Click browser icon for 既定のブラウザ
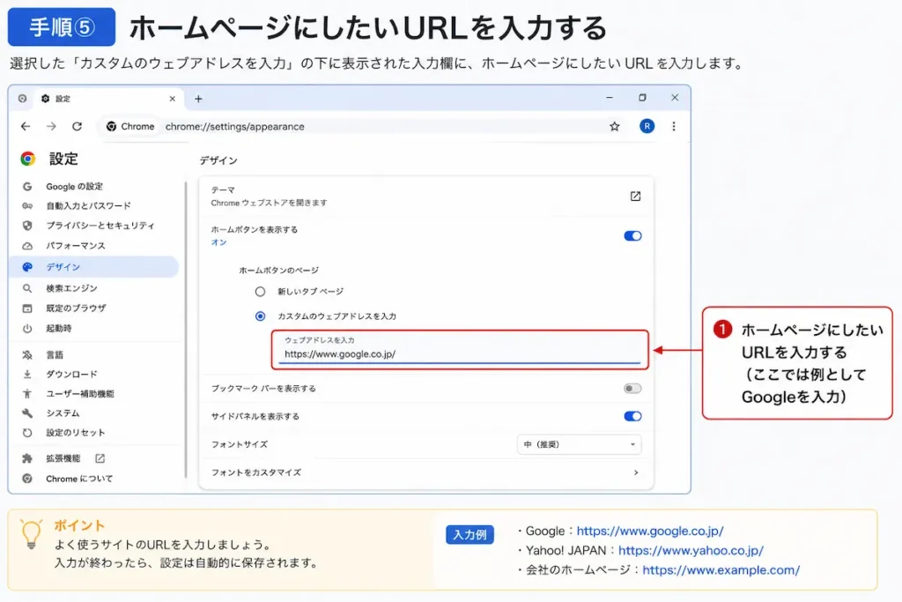The width and height of the screenshot is (902, 602). click(x=27, y=308)
